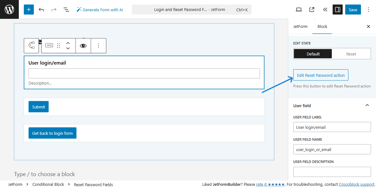Image resolution: width=376 pixels, height=188 pixels.
Task: Collapse the User field section
Action: click(x=367, y=105)
